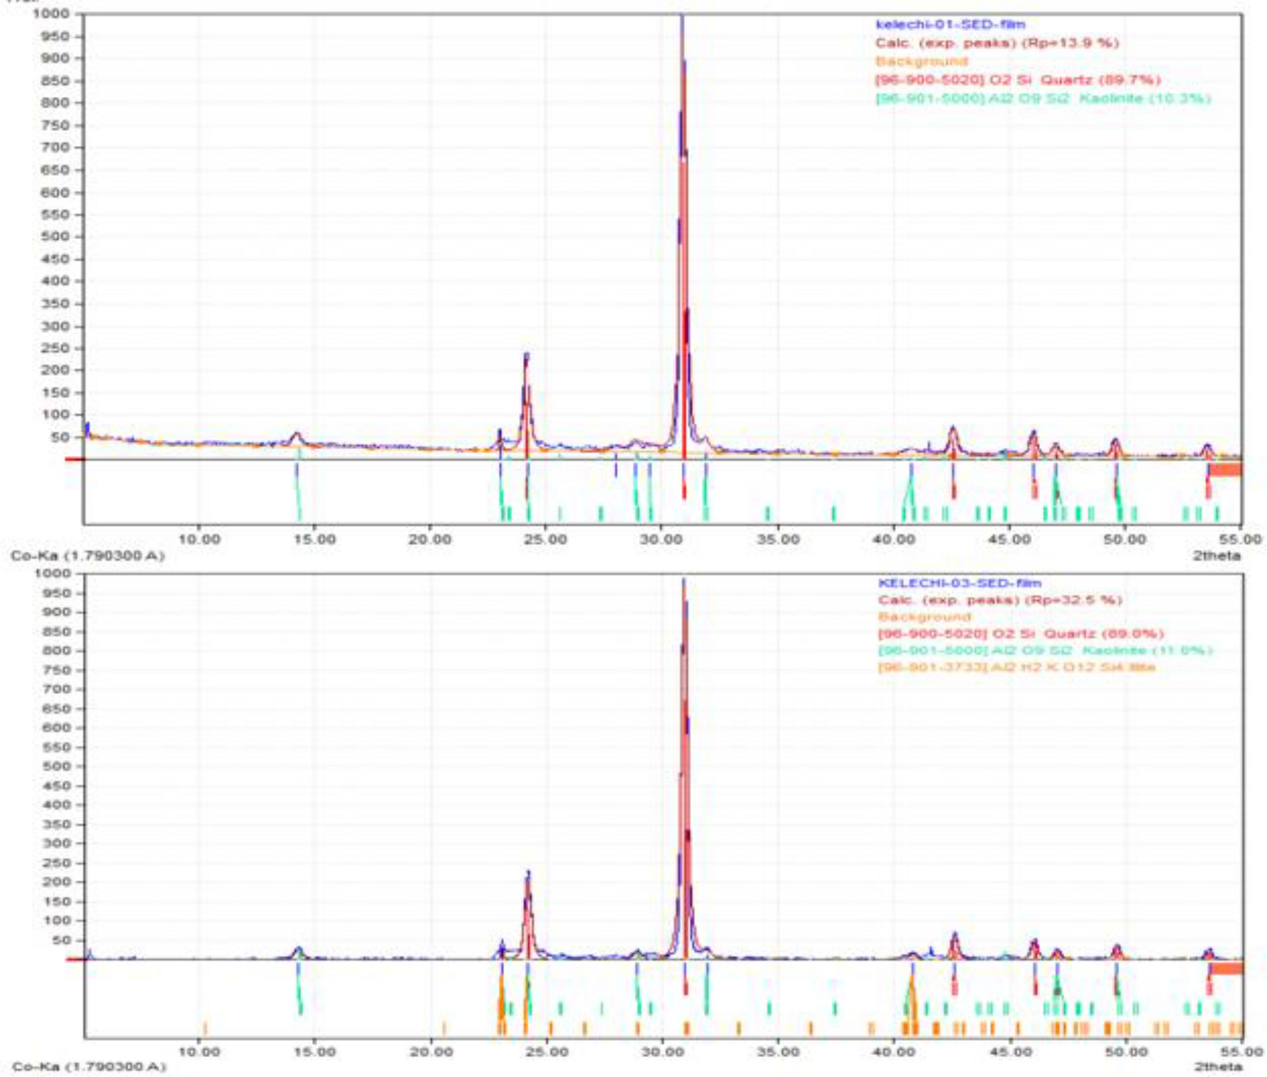Click the orange marker box at upper plot right edge
The width and height of the screenshot is (1267, 1077).
click(1225, 470)
